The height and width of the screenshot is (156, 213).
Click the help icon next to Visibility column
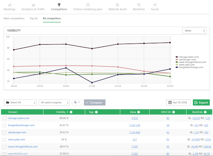tap(71, 112)
